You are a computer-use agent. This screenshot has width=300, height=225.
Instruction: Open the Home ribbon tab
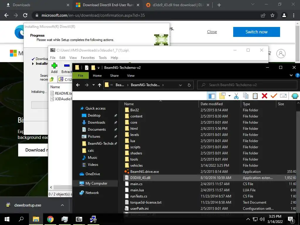coord(97,76)
